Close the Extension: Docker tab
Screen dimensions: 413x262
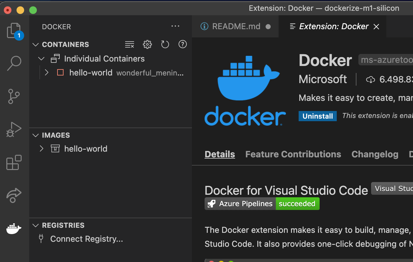coord(376,27)
